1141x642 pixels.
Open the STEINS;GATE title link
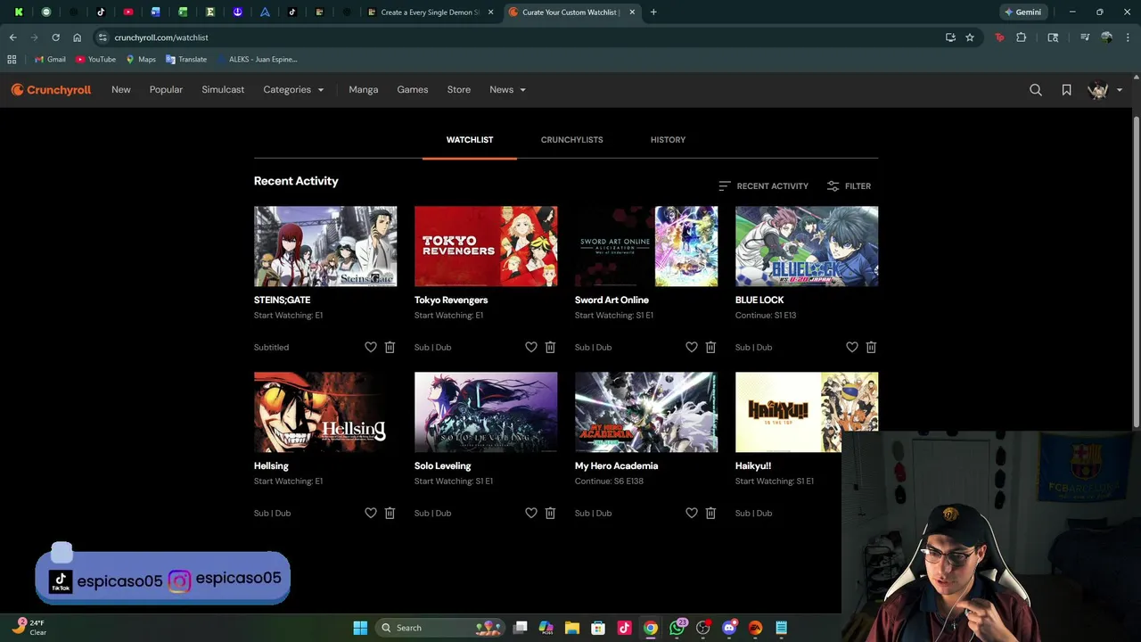coord(282,300)
